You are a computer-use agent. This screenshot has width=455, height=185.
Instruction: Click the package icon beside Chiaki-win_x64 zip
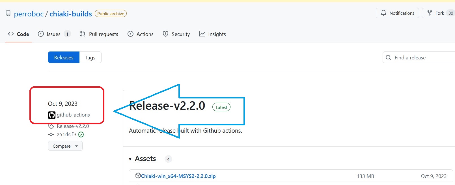[138, 175]
